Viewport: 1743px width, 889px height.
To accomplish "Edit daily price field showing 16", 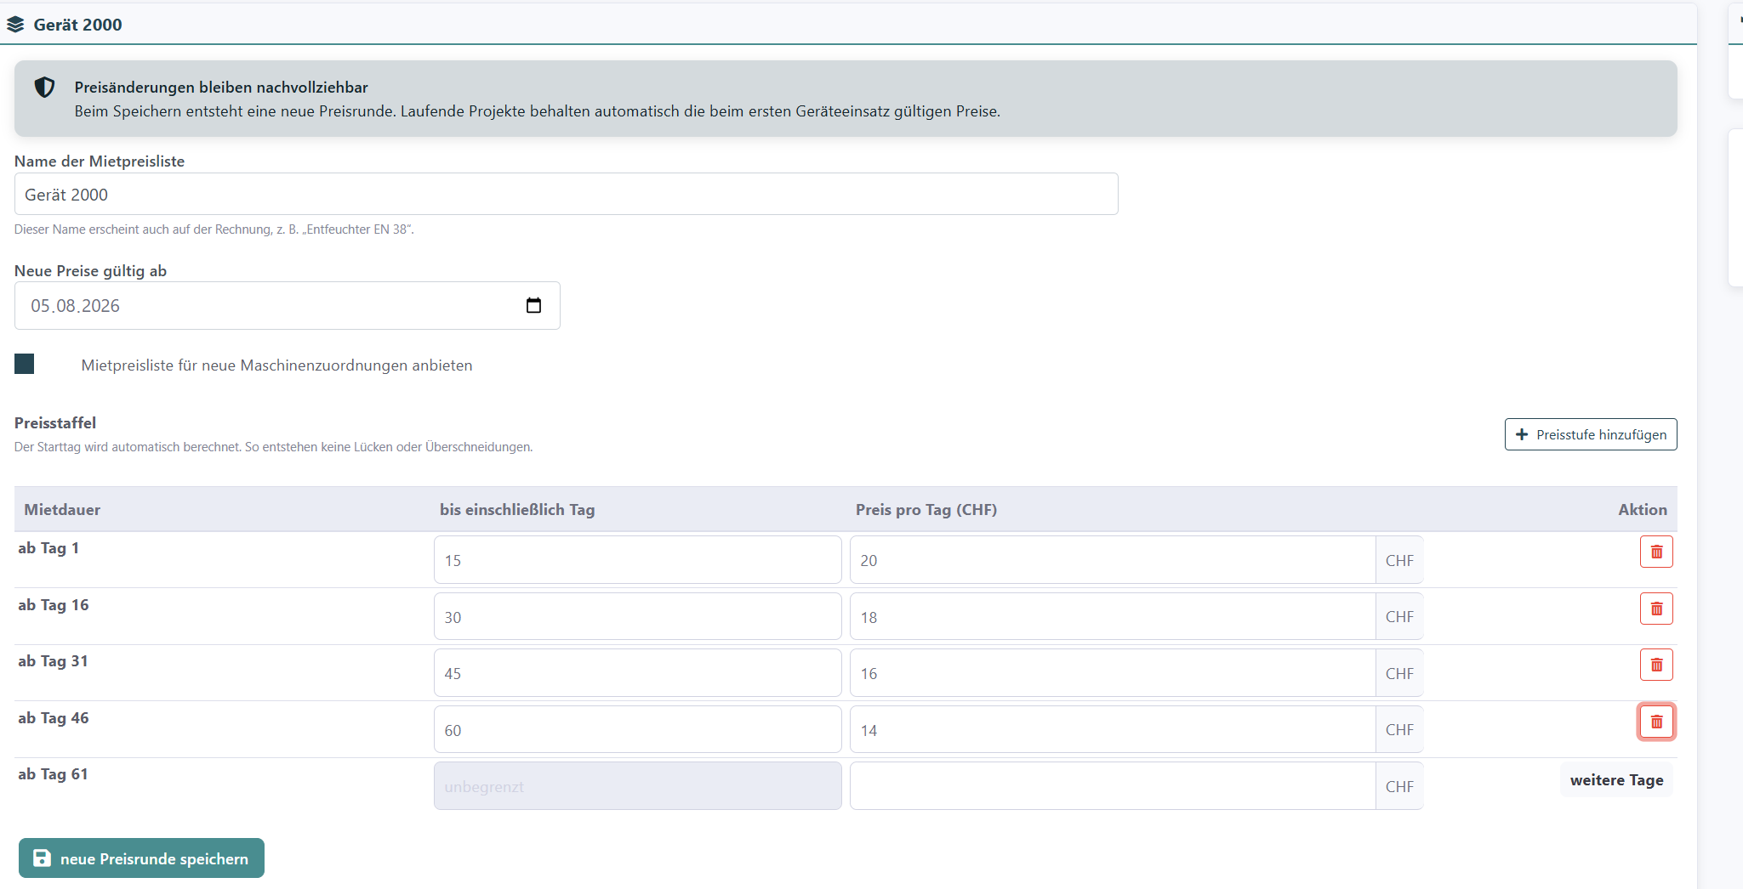I will pos(1113,673).
